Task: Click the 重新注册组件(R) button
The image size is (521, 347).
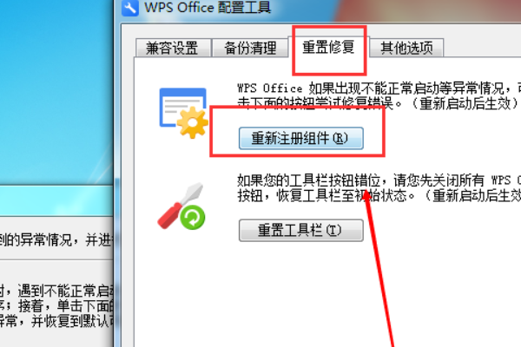Action: click(x=301, y=138)
